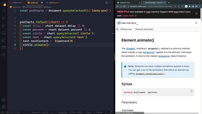
Task: Open the Element.getAnimations() link
Action: pos(150,74)
